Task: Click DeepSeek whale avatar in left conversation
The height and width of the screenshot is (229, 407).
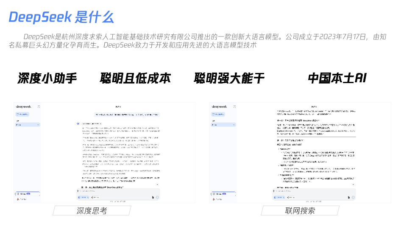Action: coord(78,123)
